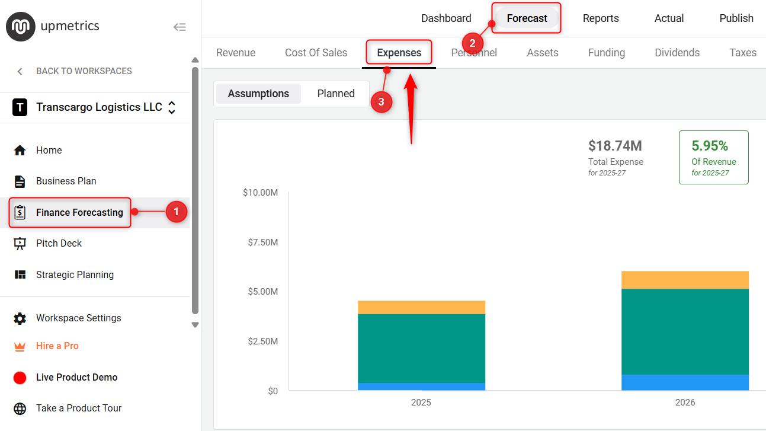Toggle to Assumptions view
The image size is (766, 431).
(x=258, y=94)
